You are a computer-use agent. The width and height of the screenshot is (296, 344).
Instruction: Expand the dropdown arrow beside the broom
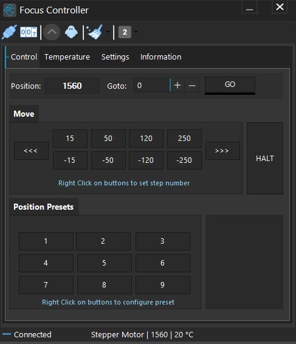pyautogui.click(x=108, y=32)
